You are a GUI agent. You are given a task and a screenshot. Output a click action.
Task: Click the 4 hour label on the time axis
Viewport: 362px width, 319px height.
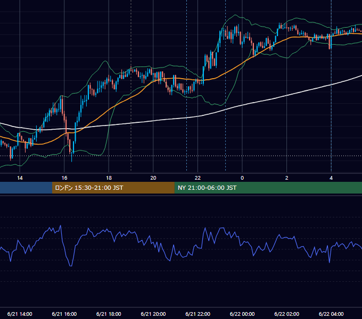331,178
